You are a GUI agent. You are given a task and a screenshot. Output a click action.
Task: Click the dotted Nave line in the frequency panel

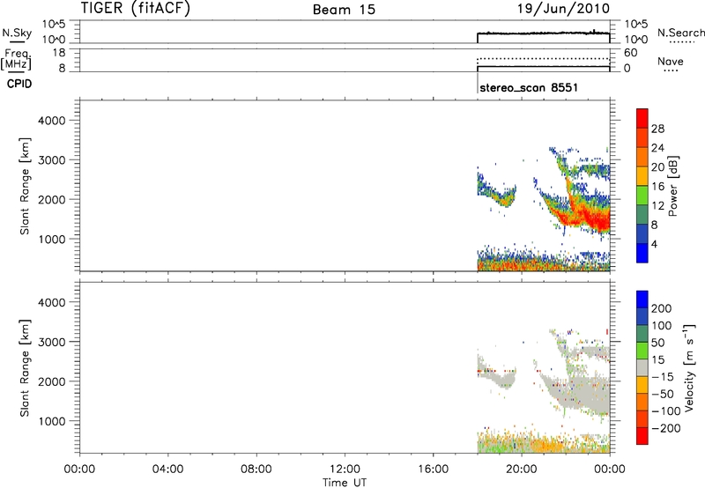coord(543,59)
